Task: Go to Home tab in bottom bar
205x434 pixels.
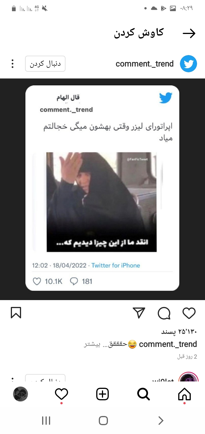Action: click(184, 394)
